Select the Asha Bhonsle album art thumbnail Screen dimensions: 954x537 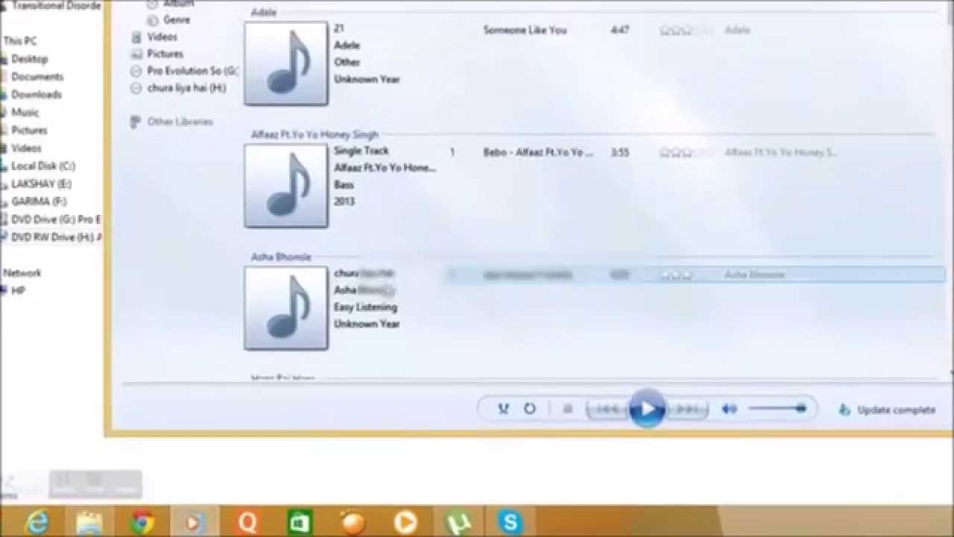click(x=286, y=308)
